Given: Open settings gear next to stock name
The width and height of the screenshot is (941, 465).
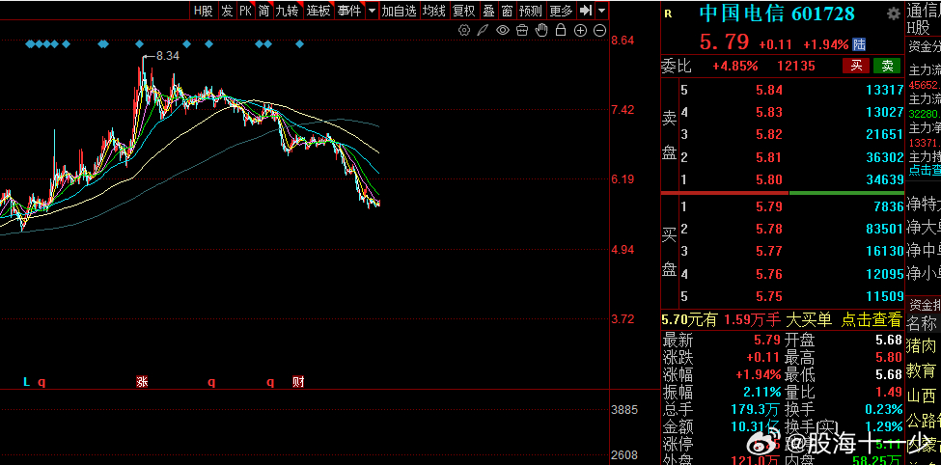Looking at the screenshot, I should point(894,14).
